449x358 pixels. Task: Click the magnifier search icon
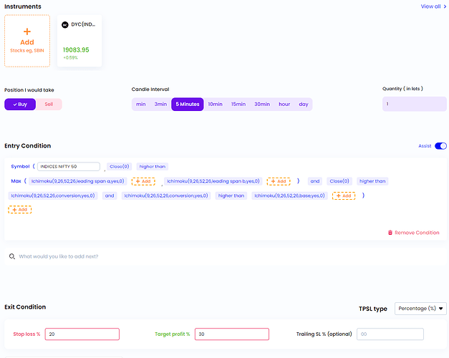click(x=11, y=256)
